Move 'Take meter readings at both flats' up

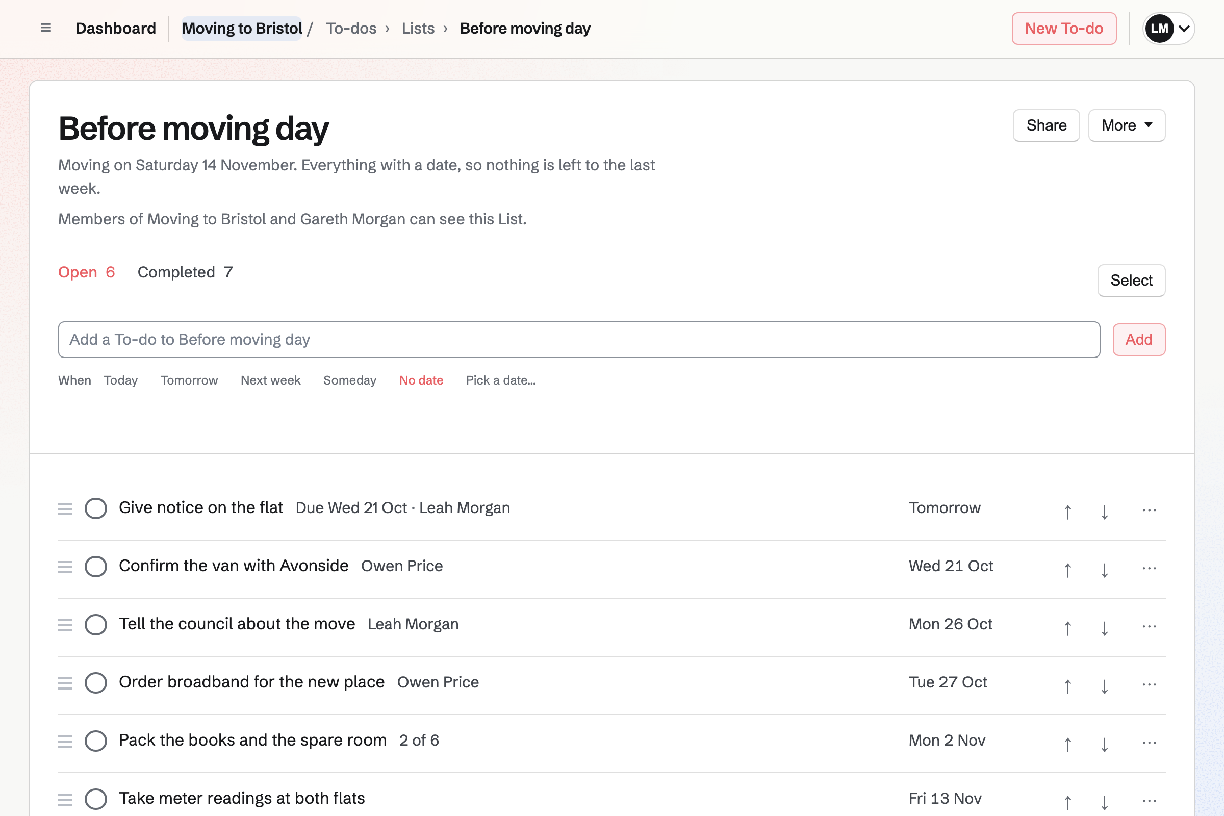pyautogui.click(x=1067, y=802)
